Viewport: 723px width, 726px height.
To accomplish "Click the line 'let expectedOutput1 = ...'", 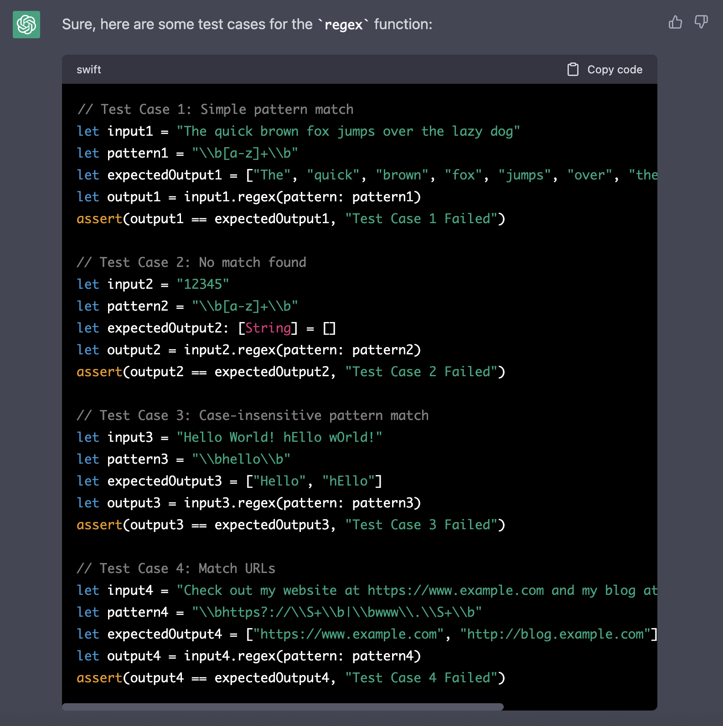I will 367,175.
